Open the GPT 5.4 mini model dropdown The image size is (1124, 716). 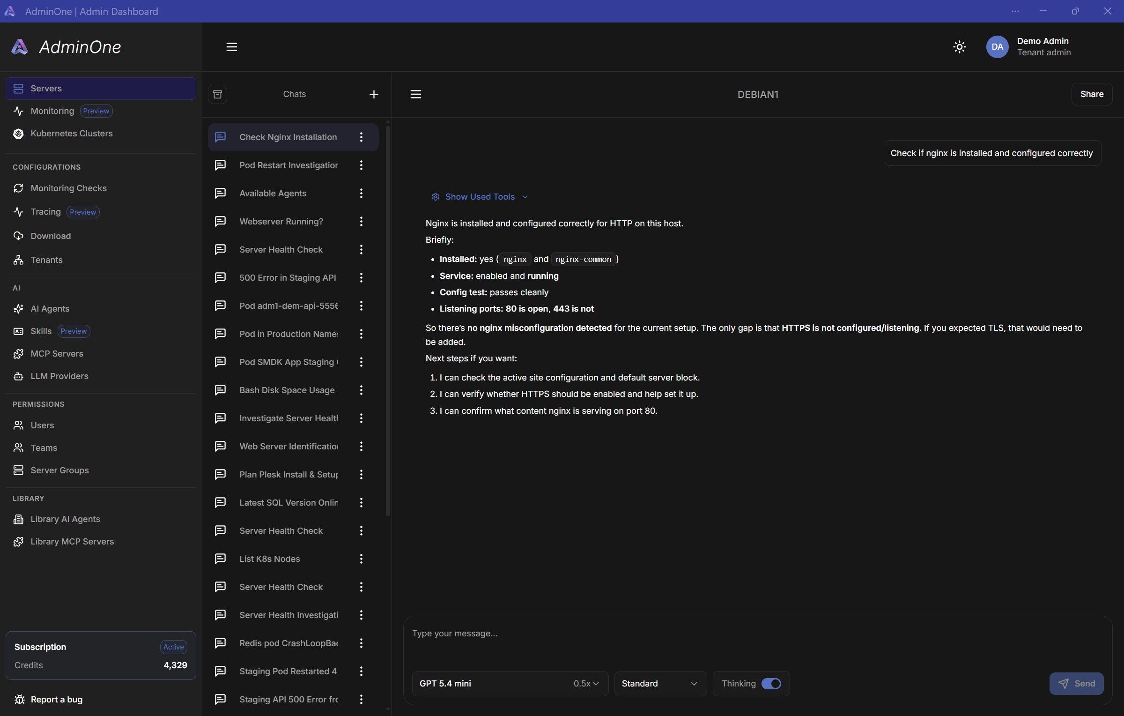tap(510, 684)
